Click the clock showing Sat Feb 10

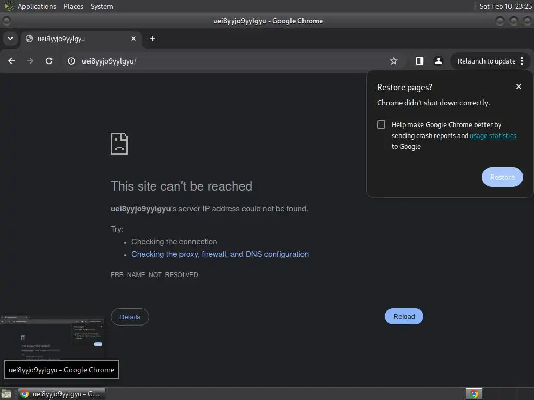point(505,6)
